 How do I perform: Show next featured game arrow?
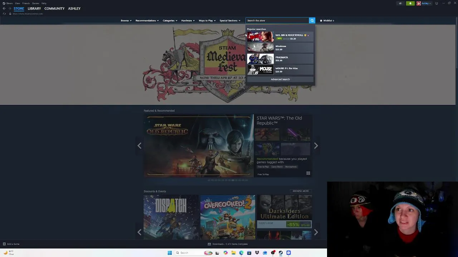click(316, 146)
